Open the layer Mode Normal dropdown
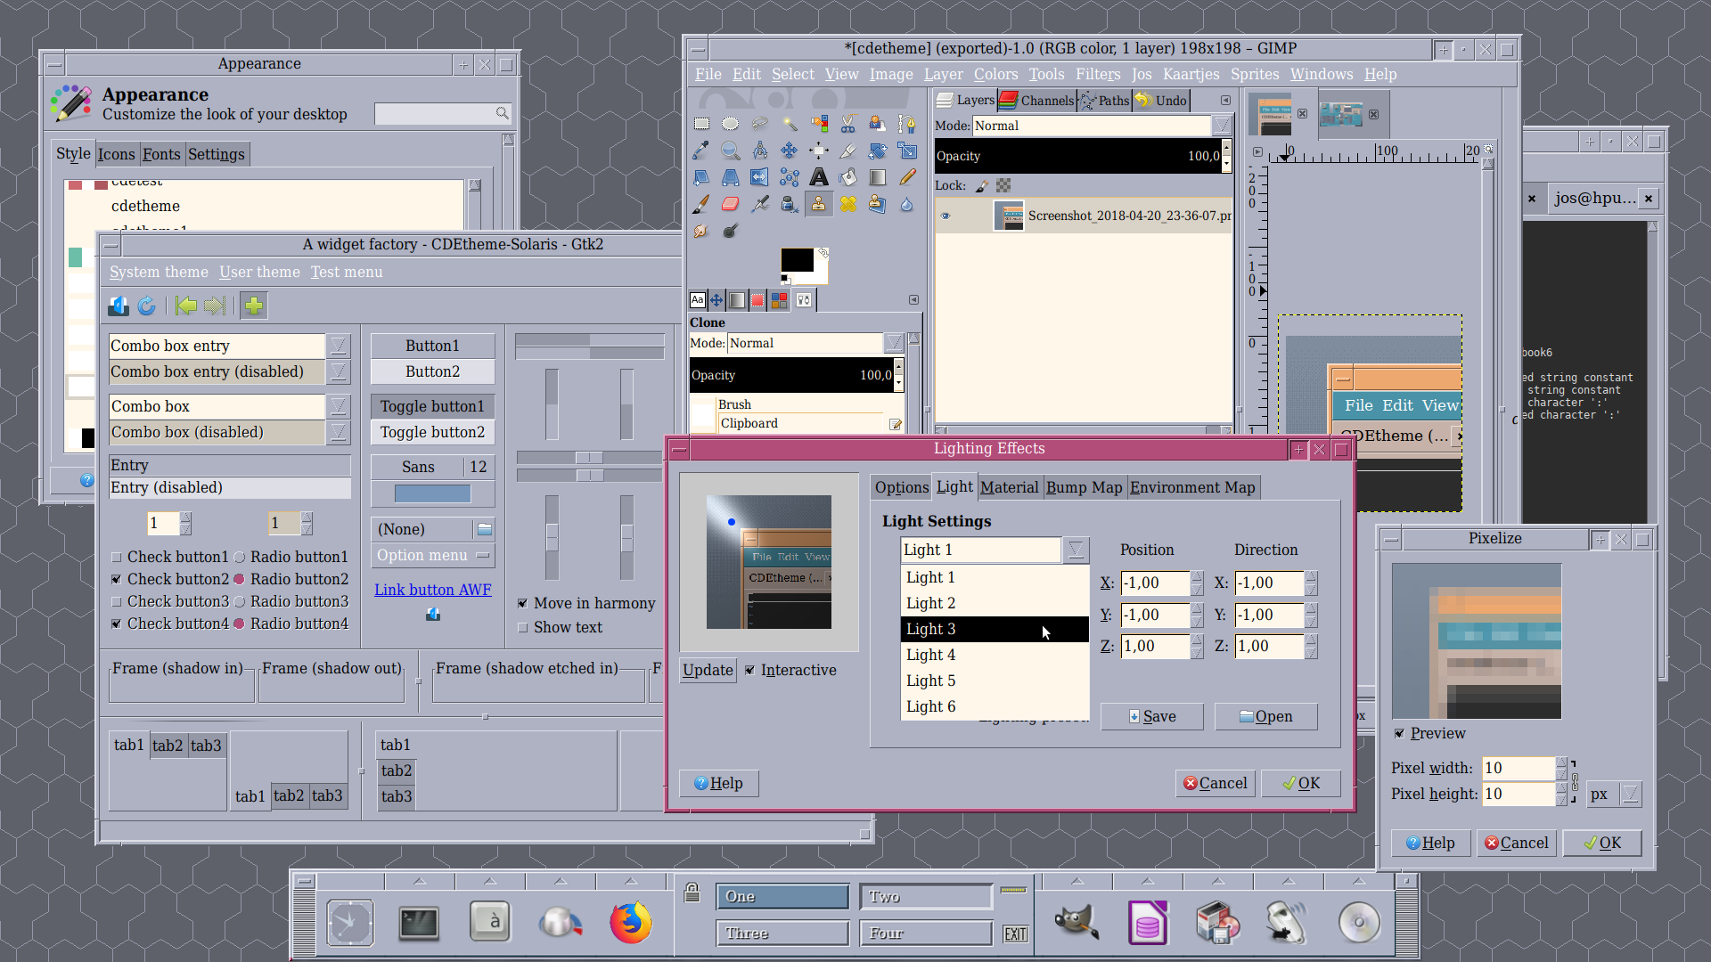The height and width of the screenshot is (962, 1711). (1222, 126)
